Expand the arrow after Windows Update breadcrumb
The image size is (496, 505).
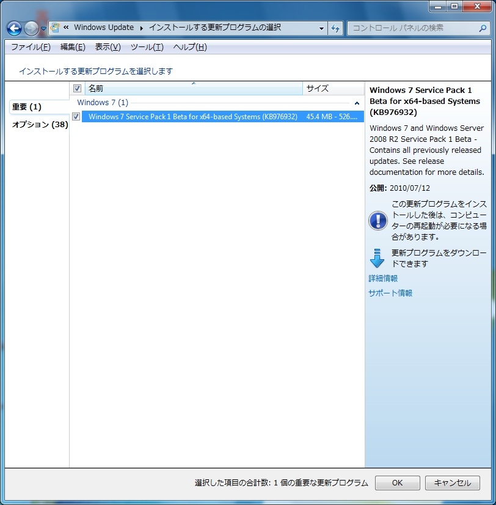[141, 28]
